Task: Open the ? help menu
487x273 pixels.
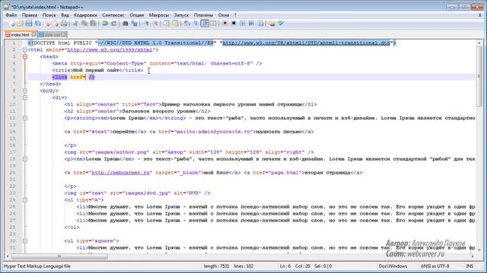Action: click(235, 15)
